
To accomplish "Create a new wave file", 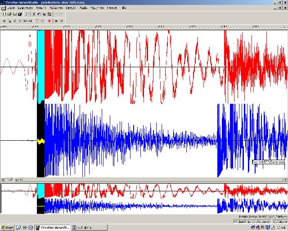I will (x=4, y=14).
